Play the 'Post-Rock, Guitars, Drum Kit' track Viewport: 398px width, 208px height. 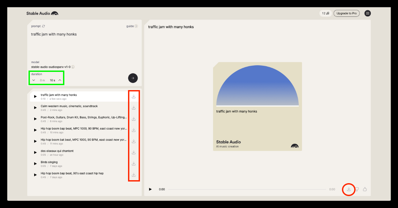(x=35, y=119)
